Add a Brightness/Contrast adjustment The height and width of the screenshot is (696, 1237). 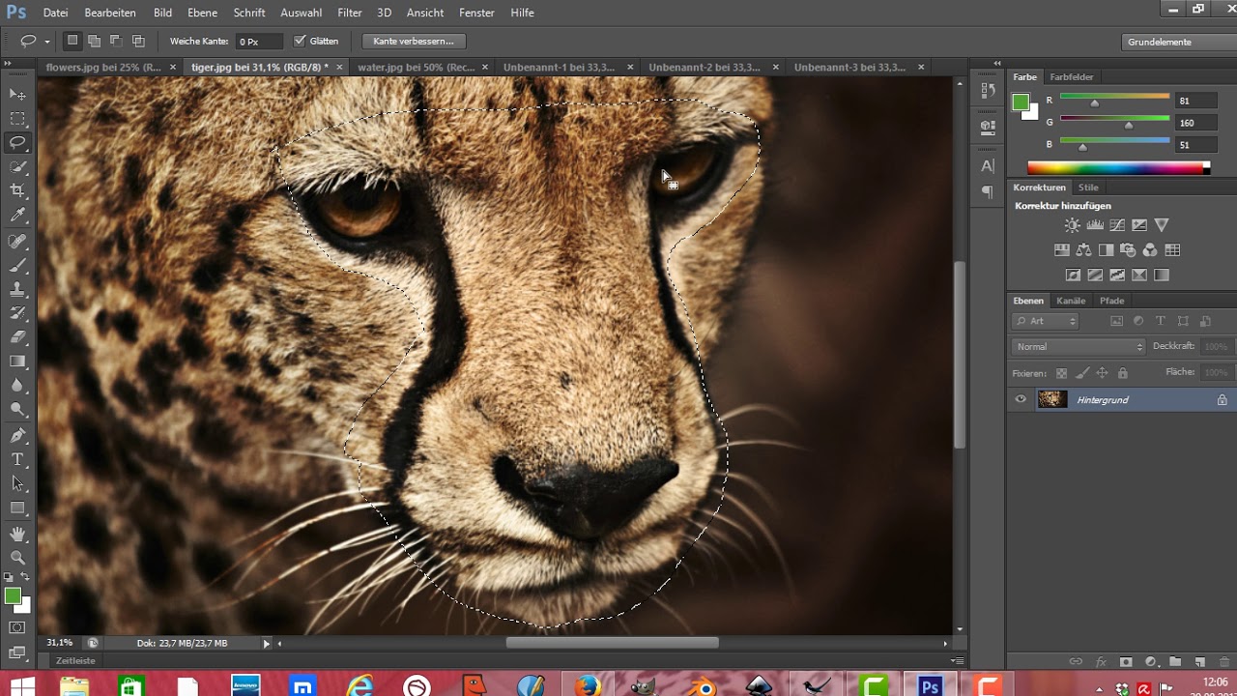(x=1072, y=225)
